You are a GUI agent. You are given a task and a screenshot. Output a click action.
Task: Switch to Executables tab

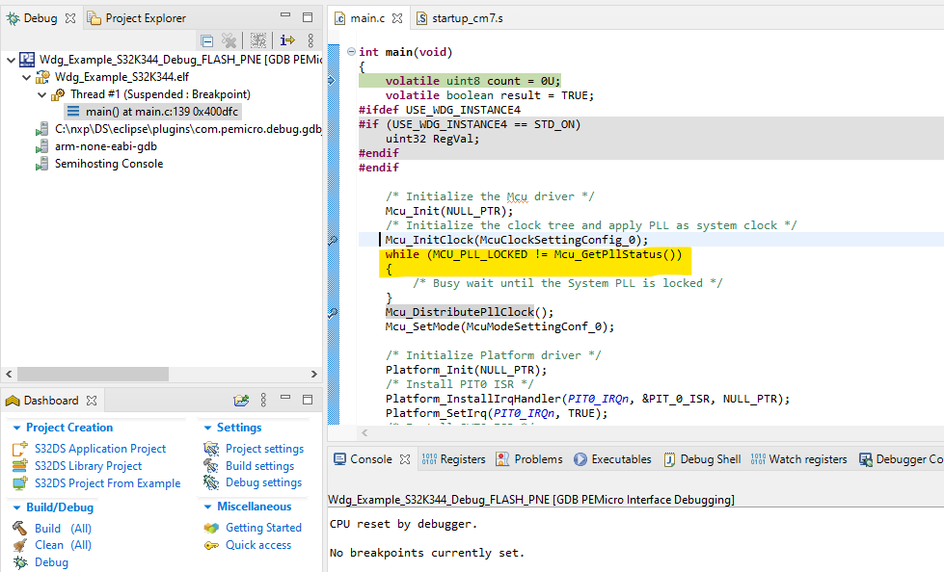[613, 459]
